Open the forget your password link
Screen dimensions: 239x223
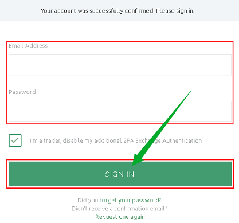130,200
